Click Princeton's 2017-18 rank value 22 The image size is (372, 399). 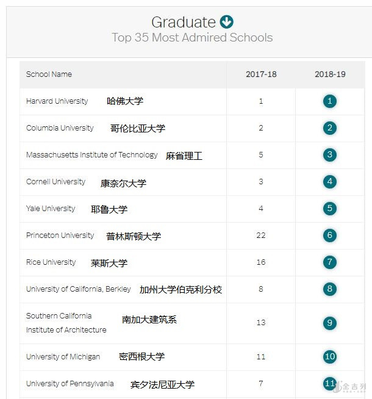[261, 235]
